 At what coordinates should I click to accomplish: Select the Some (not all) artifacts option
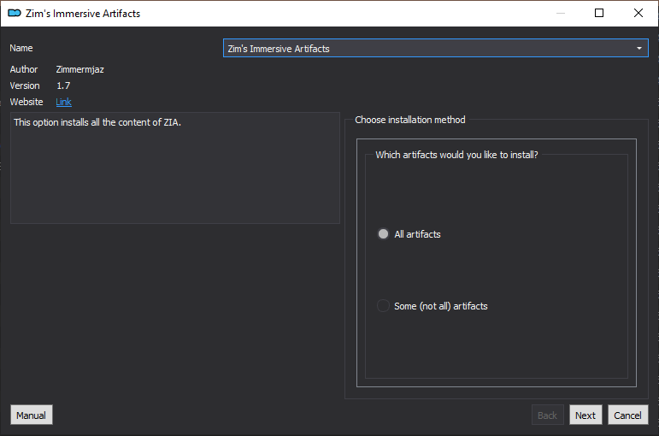[x=383, y=306]
